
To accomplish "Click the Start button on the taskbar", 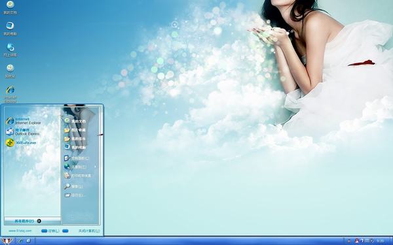I will (x=7, y=241).
